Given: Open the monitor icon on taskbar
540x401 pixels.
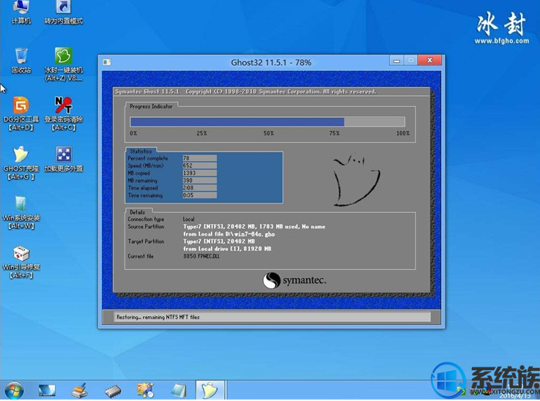Looking at the screenshot, I should (x=47, y=391).
